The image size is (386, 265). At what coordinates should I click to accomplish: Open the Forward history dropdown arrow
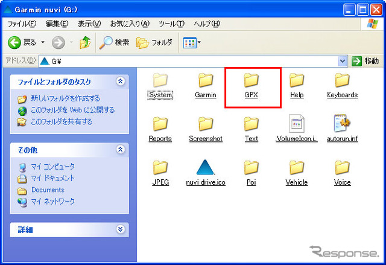click(71, 42)
